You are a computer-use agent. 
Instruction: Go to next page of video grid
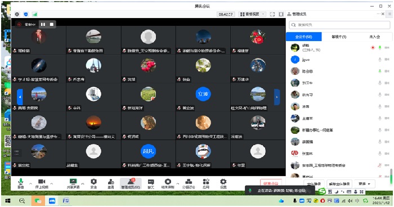tap(277, 97)
